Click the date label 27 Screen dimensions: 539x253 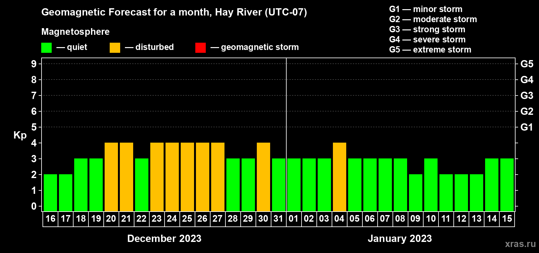218,219
